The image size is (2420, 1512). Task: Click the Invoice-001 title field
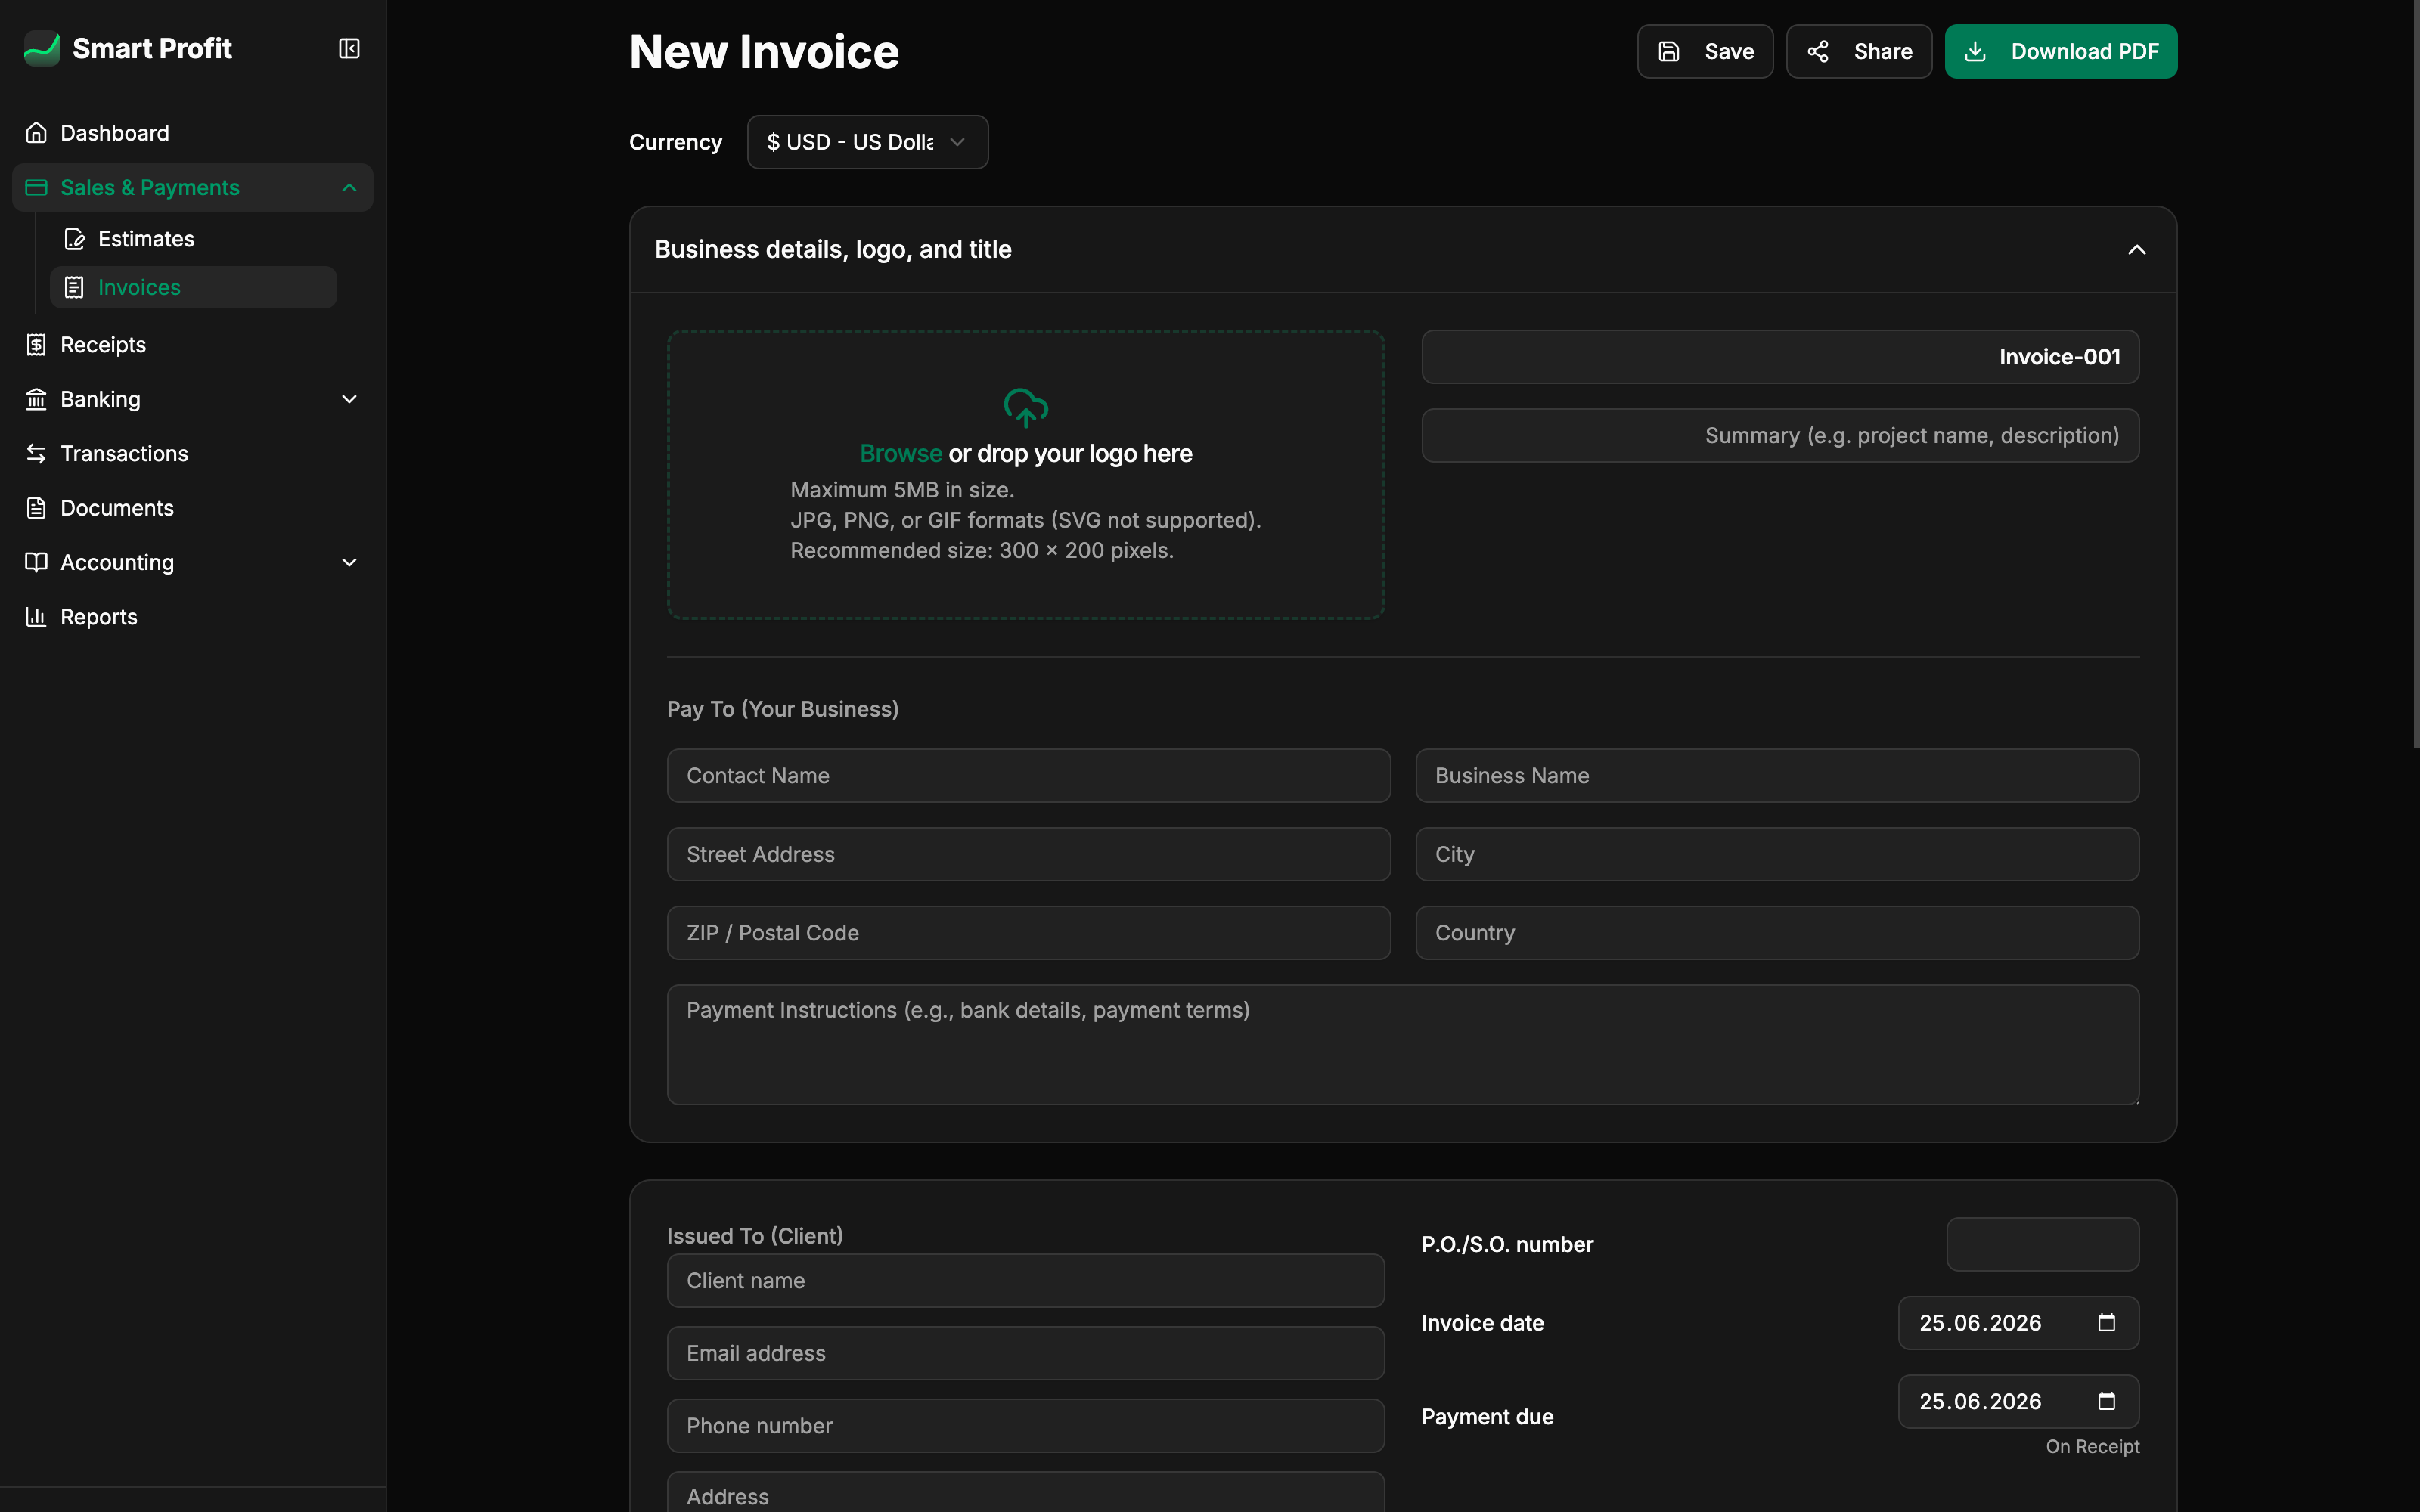click(x=1780, y=357)
